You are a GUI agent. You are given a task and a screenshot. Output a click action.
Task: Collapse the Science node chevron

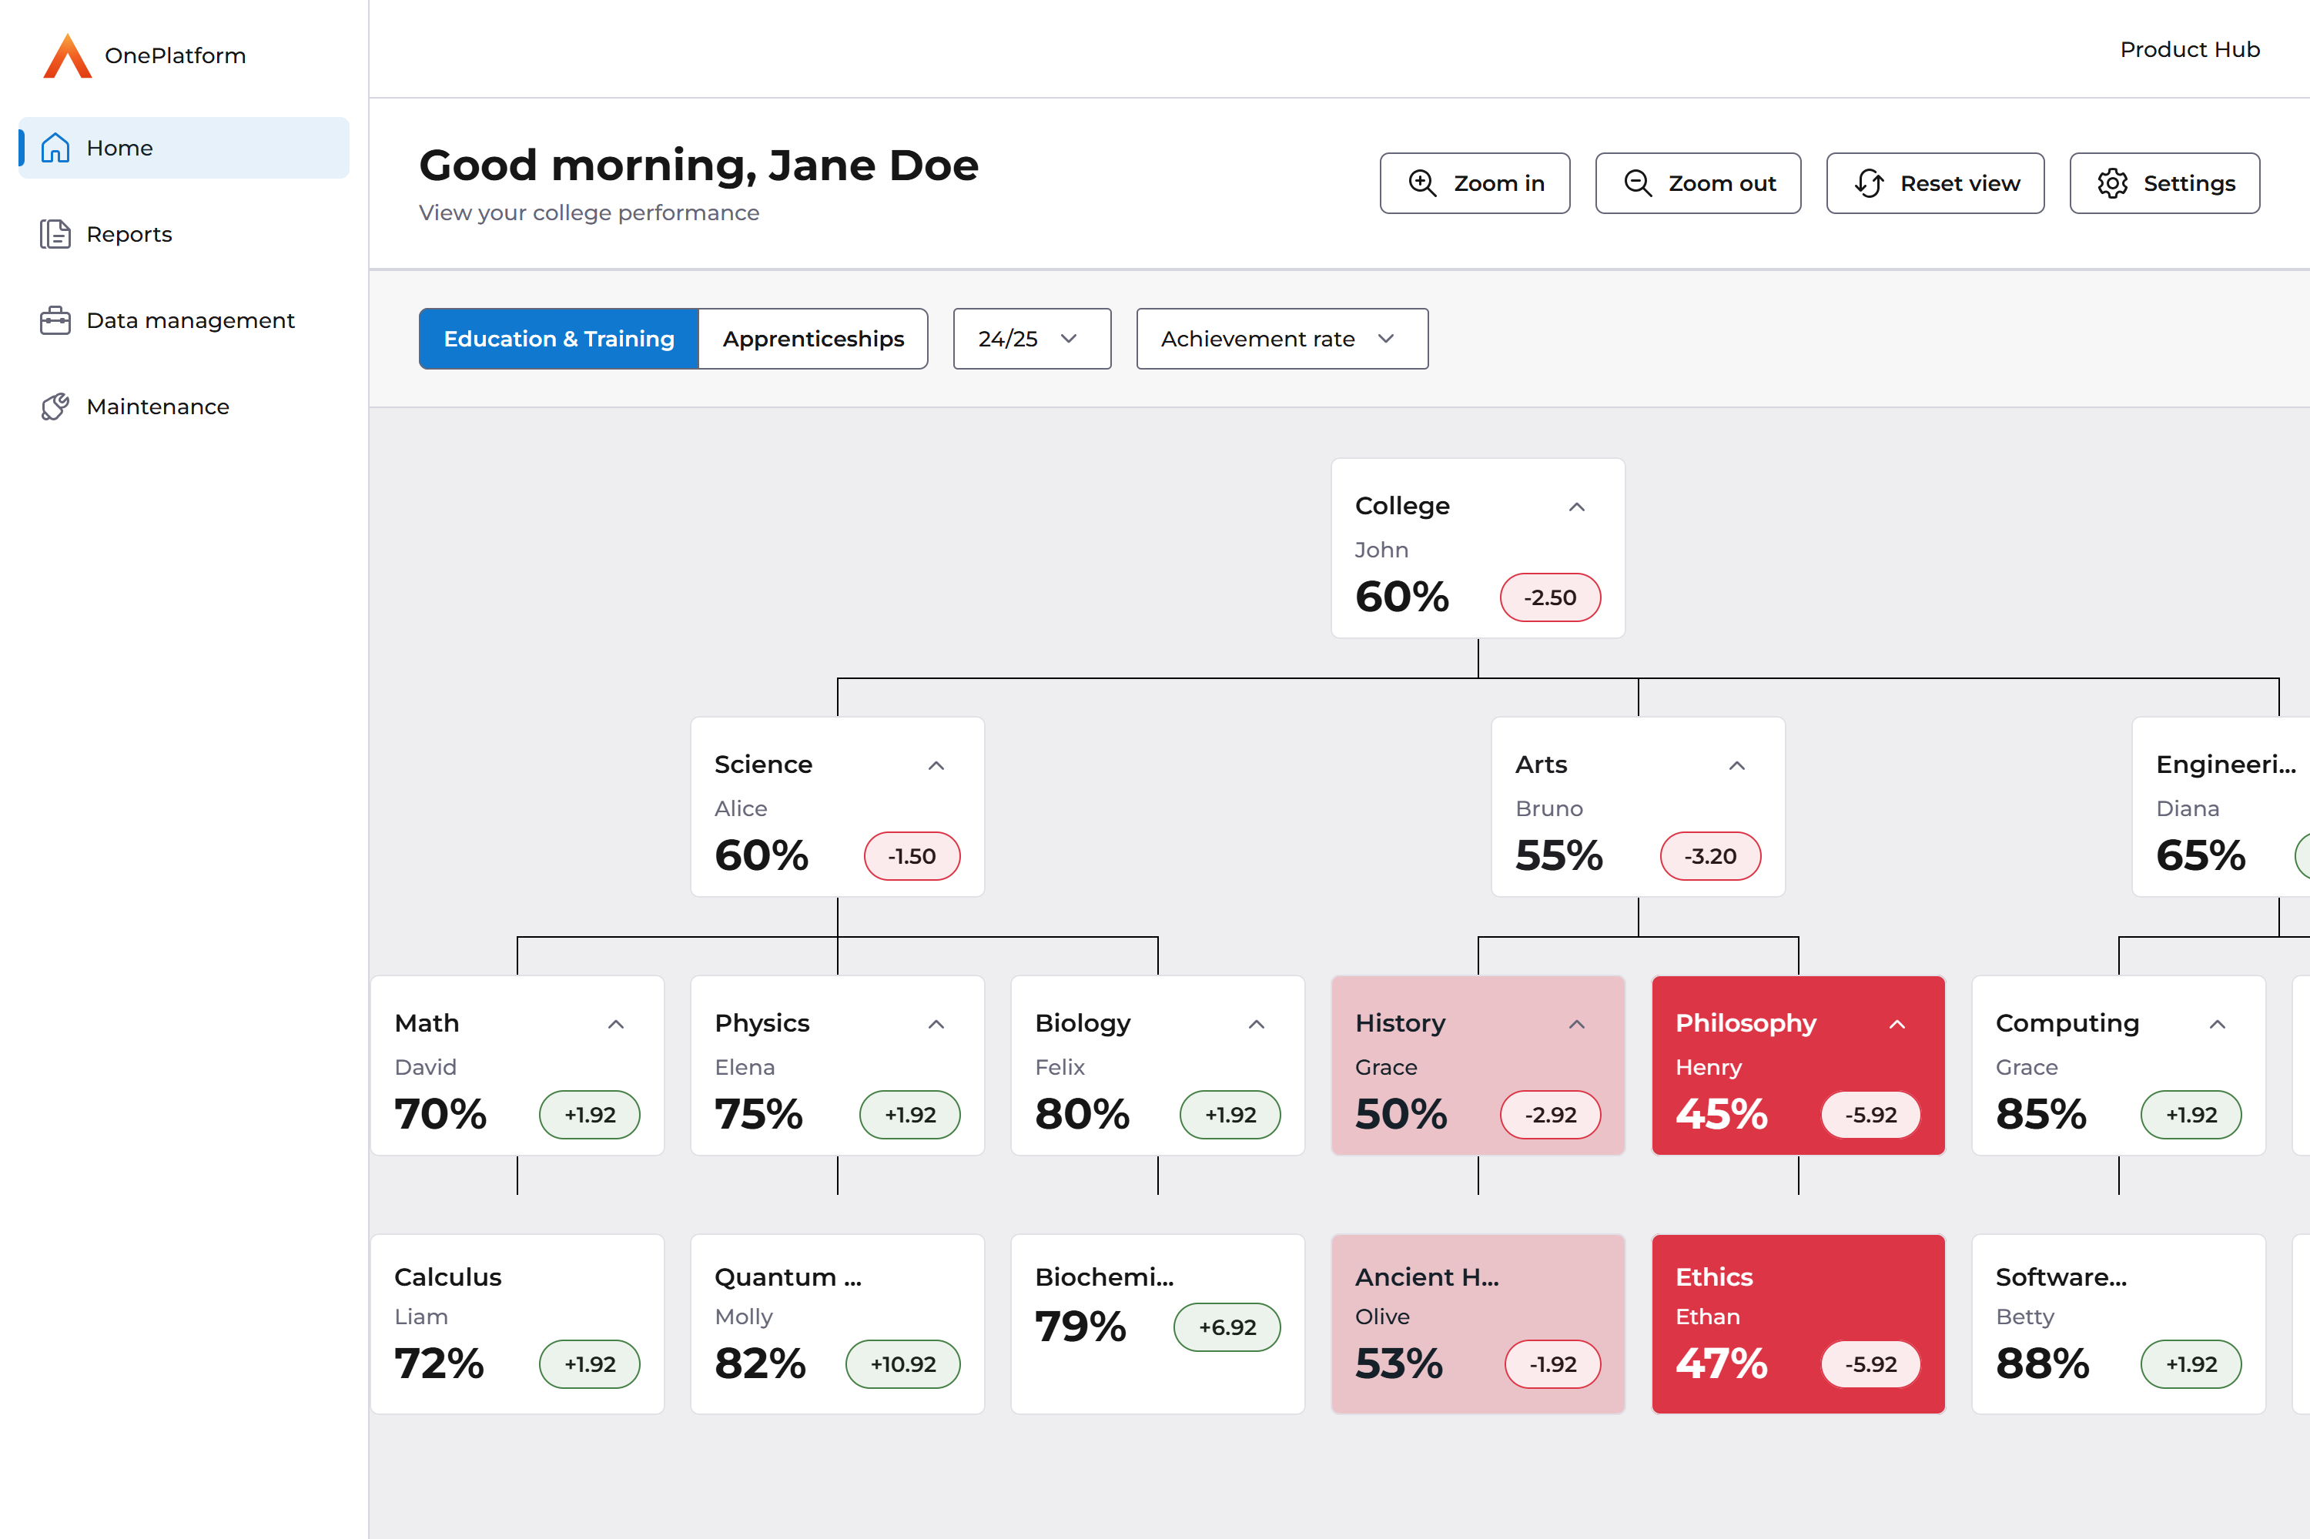coord(936,765)
